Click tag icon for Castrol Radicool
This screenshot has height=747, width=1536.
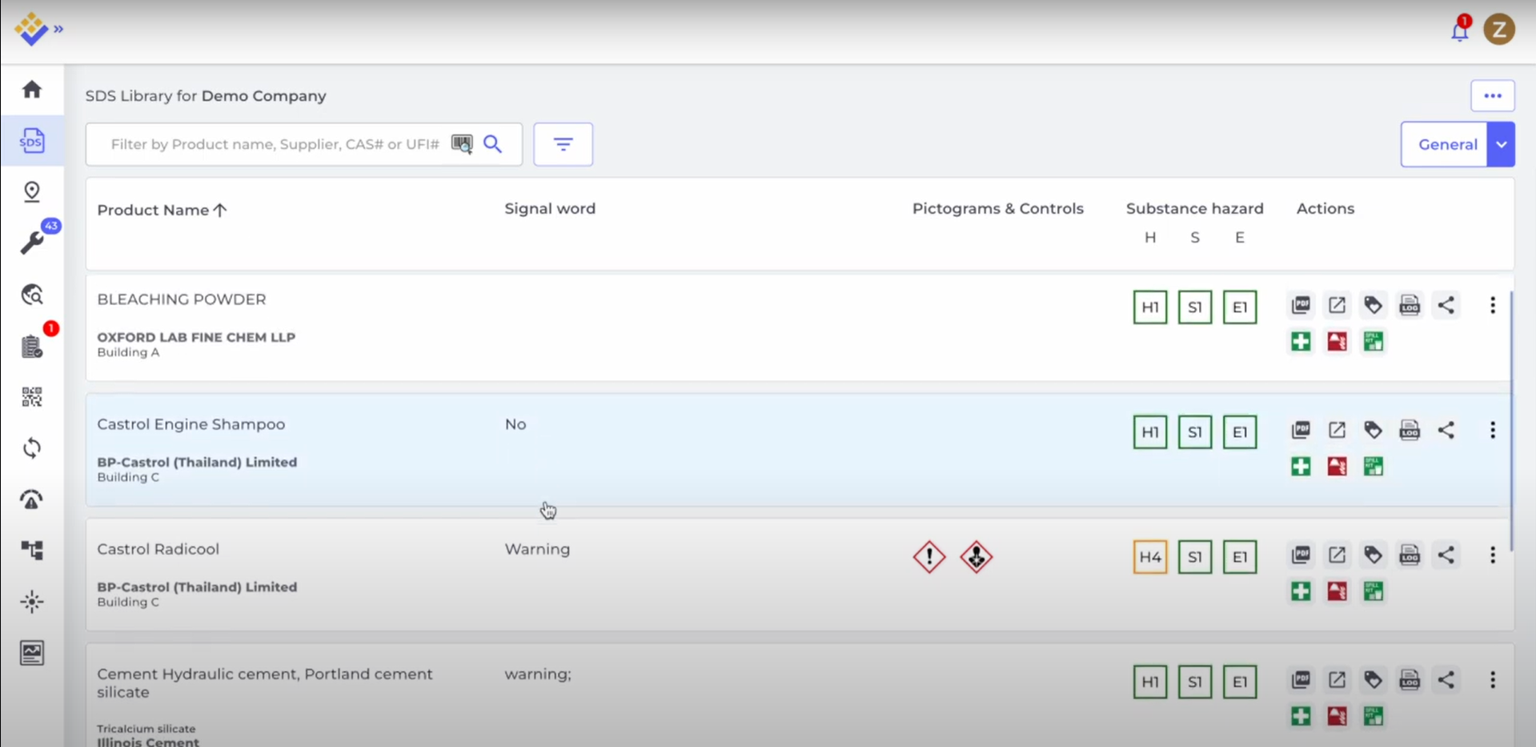click(x=1374, y=555)
